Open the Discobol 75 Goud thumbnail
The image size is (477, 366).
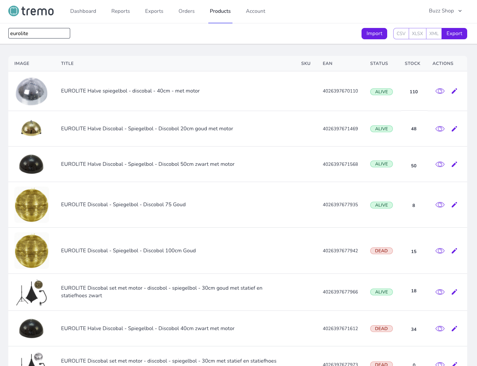point(32,205)
